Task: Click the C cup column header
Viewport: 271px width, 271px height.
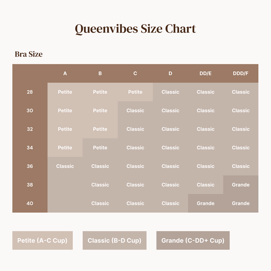Action: (x=135, y=73)
